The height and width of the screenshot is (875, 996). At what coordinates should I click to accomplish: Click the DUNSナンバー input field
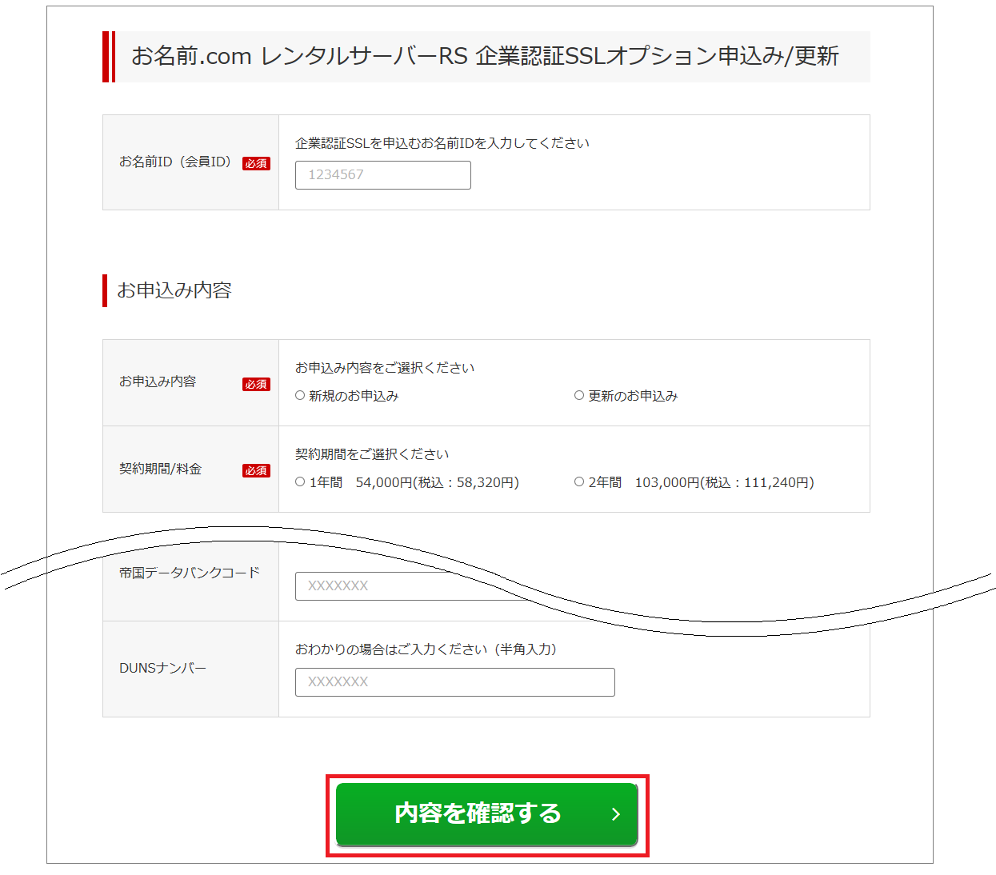[454, 682]
